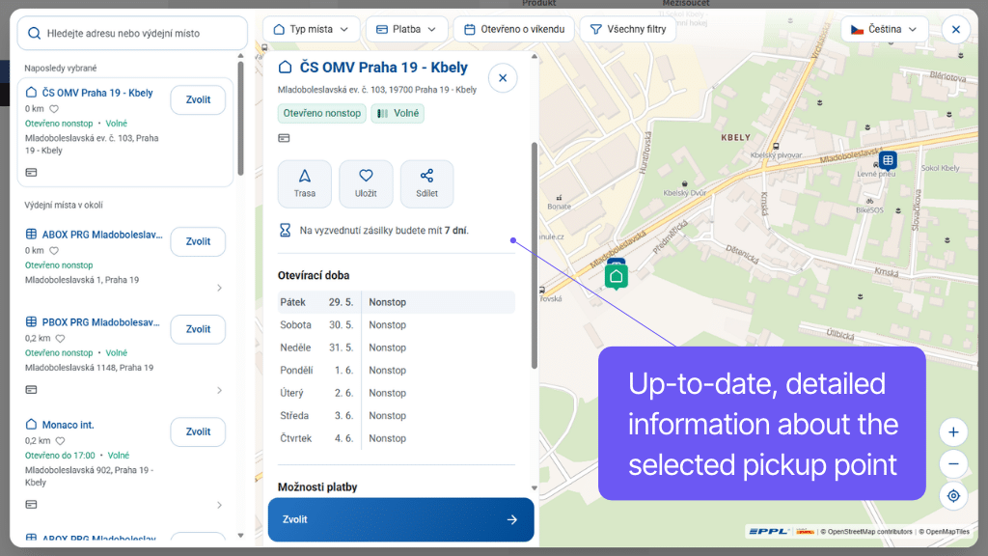
Task: Open Všechny filtry options
Action: coord(627,29)
